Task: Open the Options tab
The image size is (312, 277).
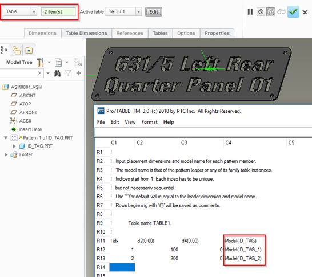Action: (x=186, y=33)
